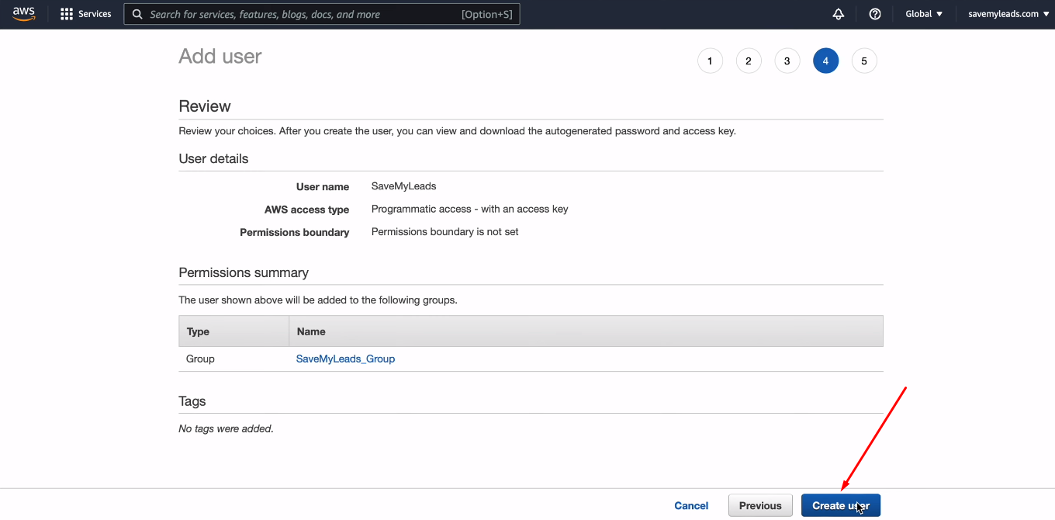Open the help question mark icon
1055x520 pixels.
point(875,14)
